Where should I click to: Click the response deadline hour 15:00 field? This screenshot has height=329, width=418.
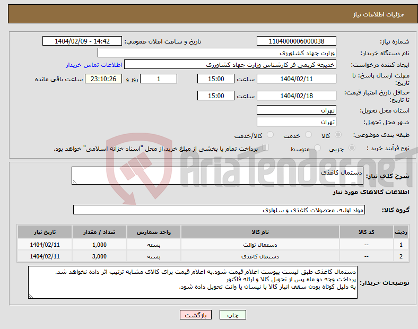click(216, 79)
